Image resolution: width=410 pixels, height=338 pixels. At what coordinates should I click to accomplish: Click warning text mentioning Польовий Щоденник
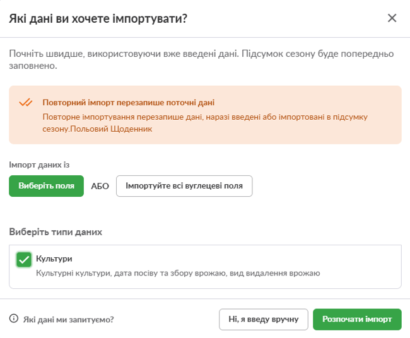126,129
